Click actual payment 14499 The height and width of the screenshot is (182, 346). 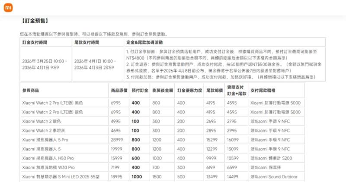(x=233, y=177)
